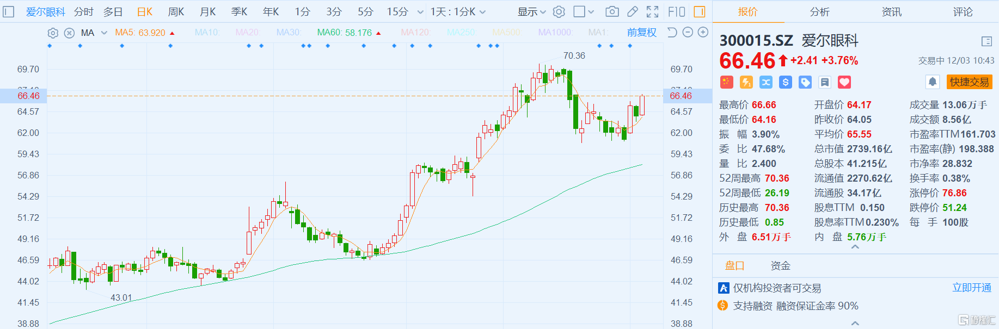Switch to 1分 minute chart

pos(303,11)
